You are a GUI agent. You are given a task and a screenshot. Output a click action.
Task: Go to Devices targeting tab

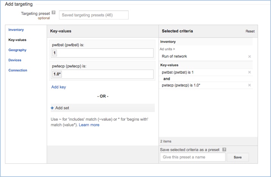15,60
